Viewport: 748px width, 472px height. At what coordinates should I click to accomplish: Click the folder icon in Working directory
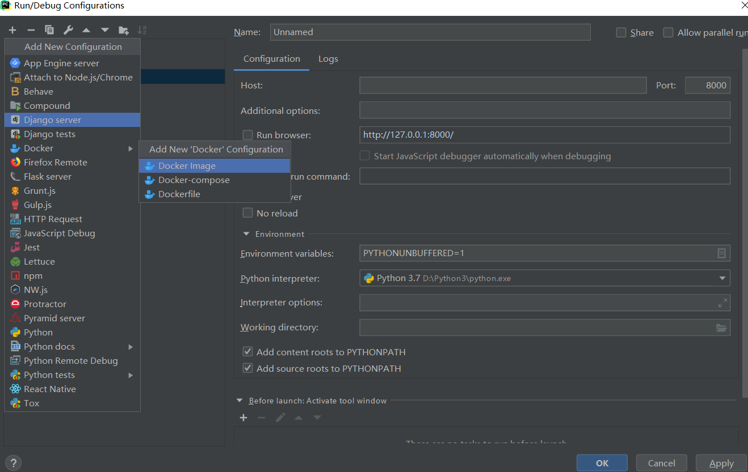[721, 328]
